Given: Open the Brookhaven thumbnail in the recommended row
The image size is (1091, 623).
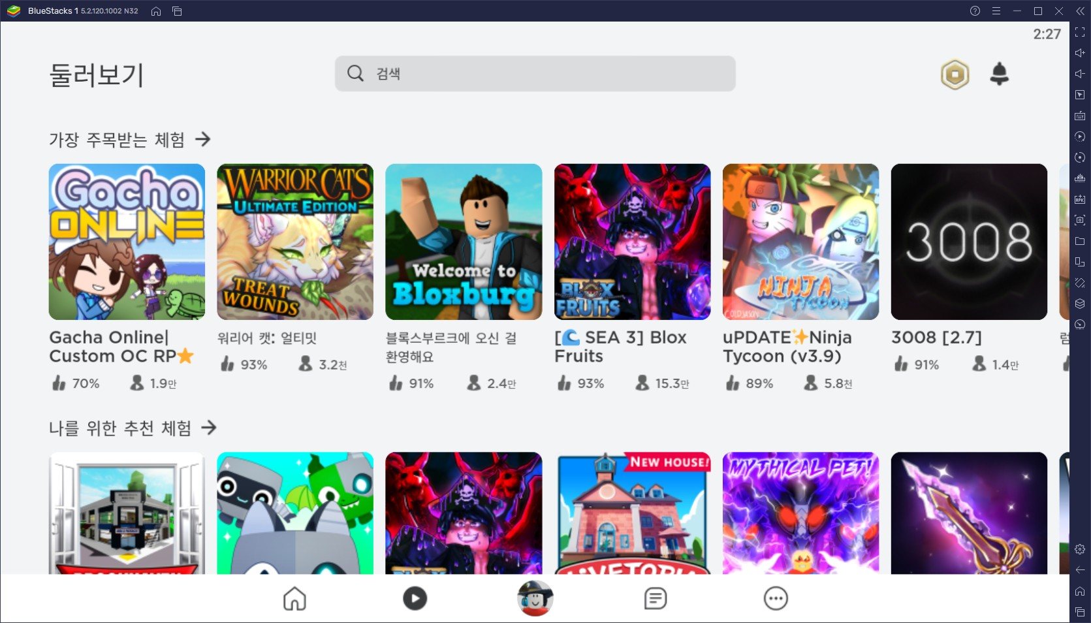Looking at the screenshot, I should coord(127,513).
